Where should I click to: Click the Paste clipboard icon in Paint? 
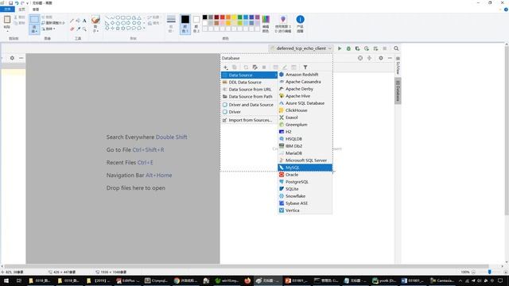point(7,20)
